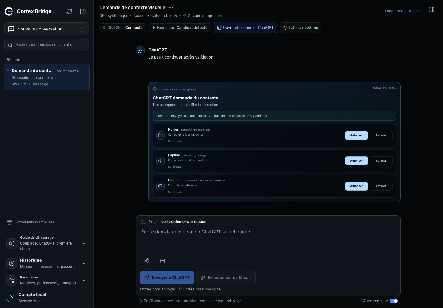The image size is (443, 308).
Task: Click the paperclip attach icon
Action: 147,261
